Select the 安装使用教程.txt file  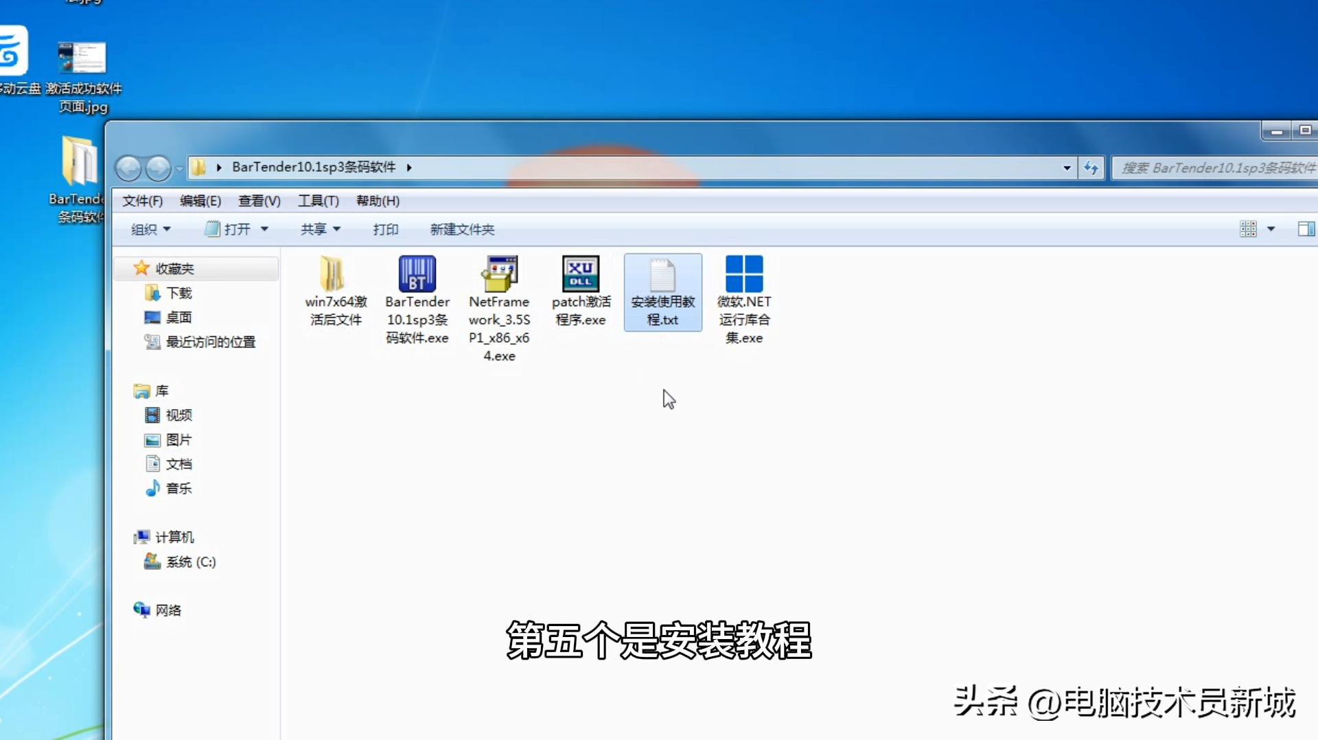click(x=662, y=292)
